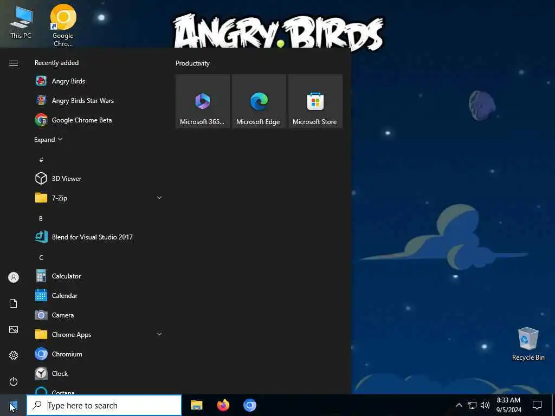Expand the Start menu hamburger navigation
This screenshot has width=555, height=416.
[14, 63]
